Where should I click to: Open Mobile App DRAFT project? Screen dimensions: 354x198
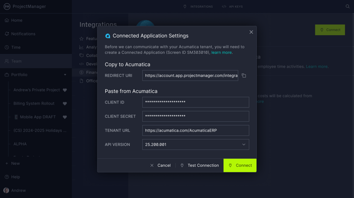coord(38,117)
